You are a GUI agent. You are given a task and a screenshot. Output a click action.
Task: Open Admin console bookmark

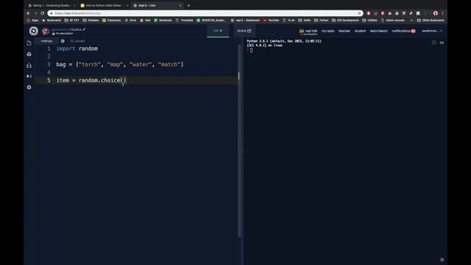click(393, 21)
